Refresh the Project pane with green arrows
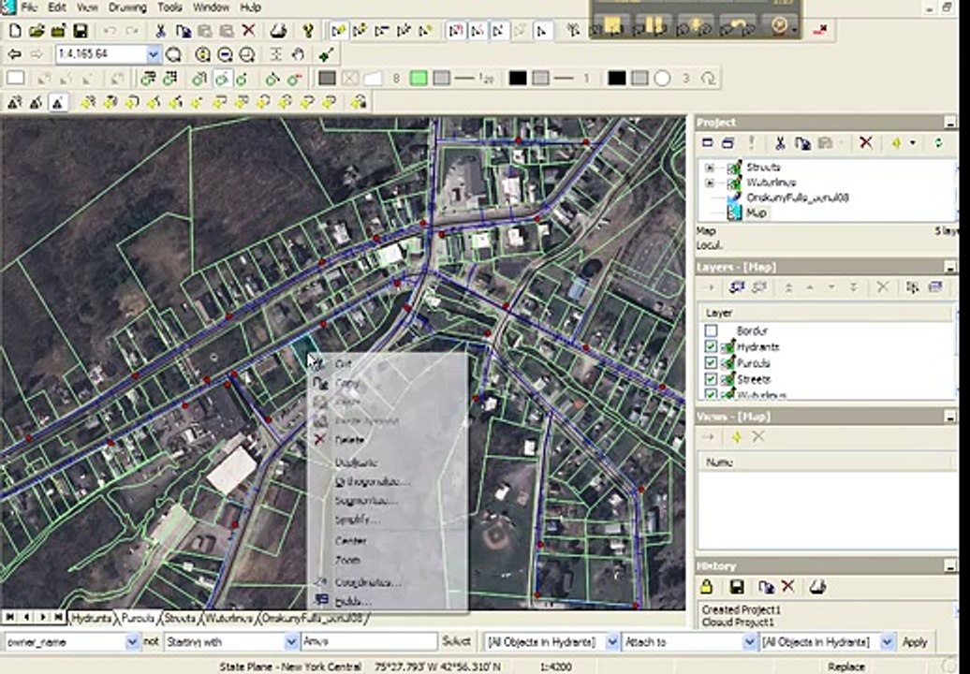The image size is (970, 674). 938,143
